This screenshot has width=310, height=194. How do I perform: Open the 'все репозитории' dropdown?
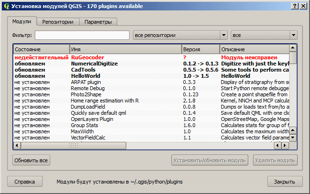point(180,35)
